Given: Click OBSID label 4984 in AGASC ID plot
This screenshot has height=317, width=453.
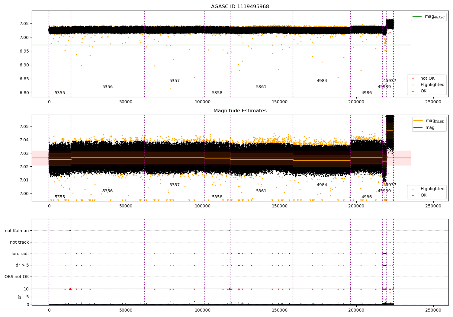Looking at the screenshot, I should tap(322, 81).
